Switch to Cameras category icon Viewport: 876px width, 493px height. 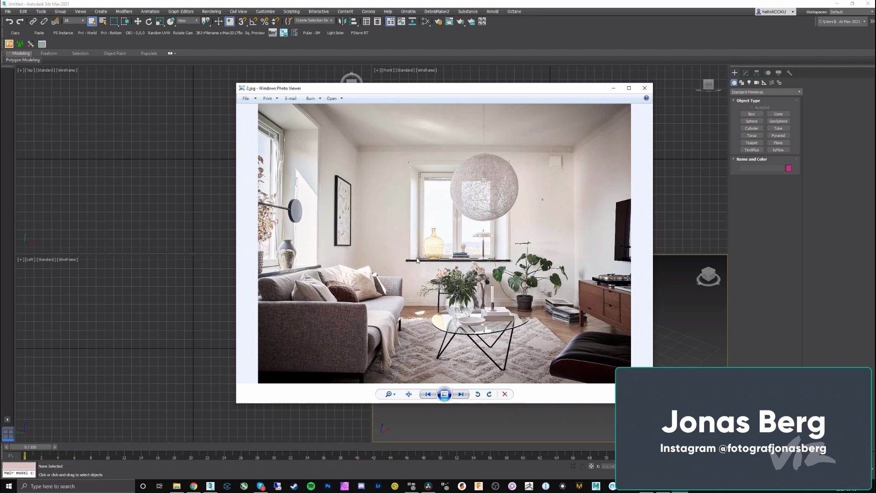tap(756, 83)
